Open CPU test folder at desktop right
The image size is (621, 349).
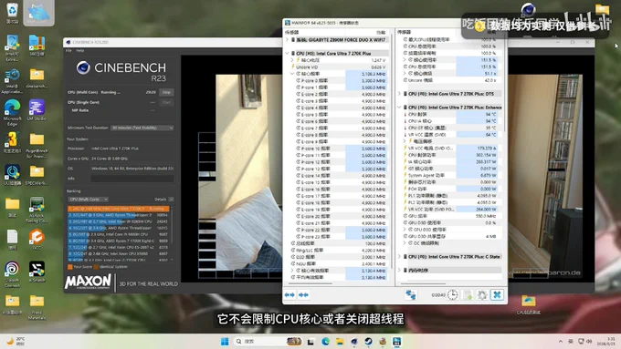click(529, 304)
